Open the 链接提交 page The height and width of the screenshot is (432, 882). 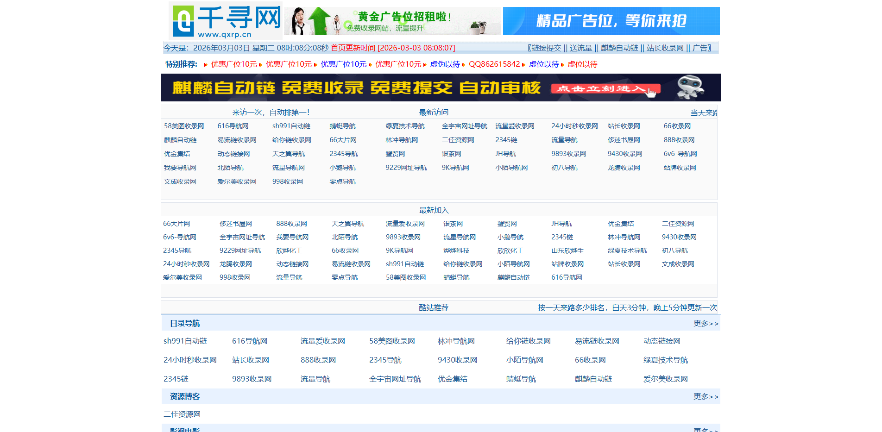coord(546,48)
